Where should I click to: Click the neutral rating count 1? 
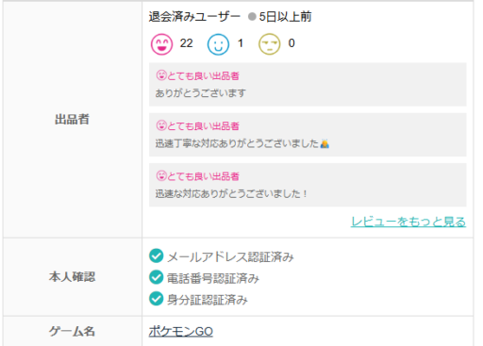point(241,43)
